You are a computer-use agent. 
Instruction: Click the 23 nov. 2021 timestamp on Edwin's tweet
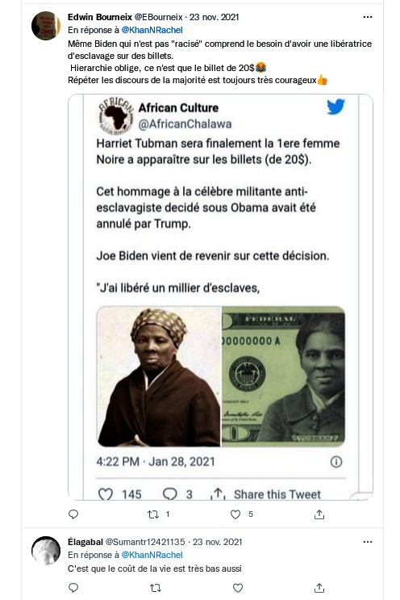coord(215,17)
